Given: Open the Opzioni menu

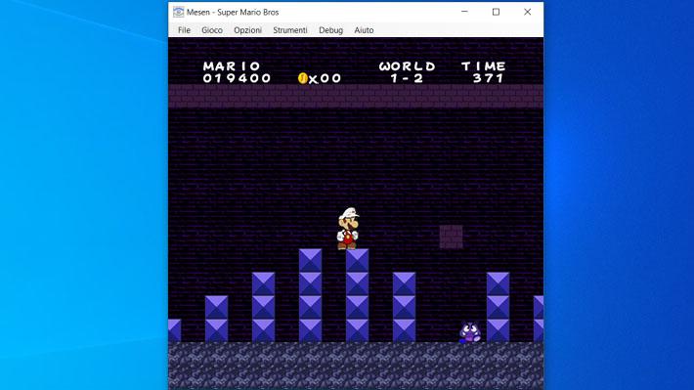Looking at the screenshot, I should pos(248,30).
